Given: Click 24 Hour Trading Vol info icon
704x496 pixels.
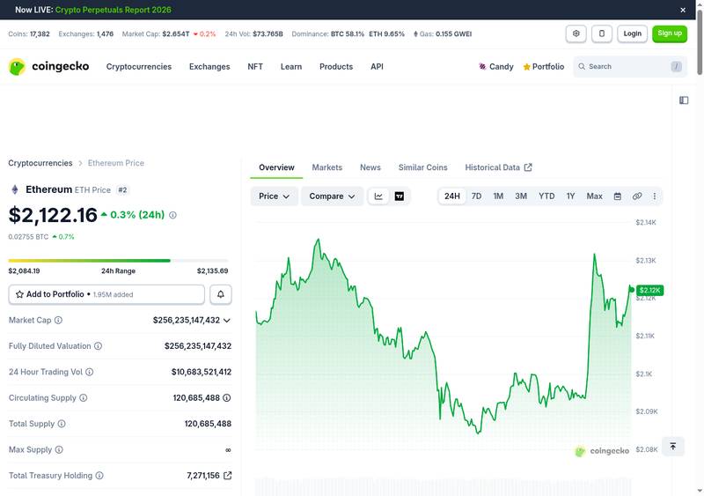Looking at the screenshot, I should pos(90,372).
